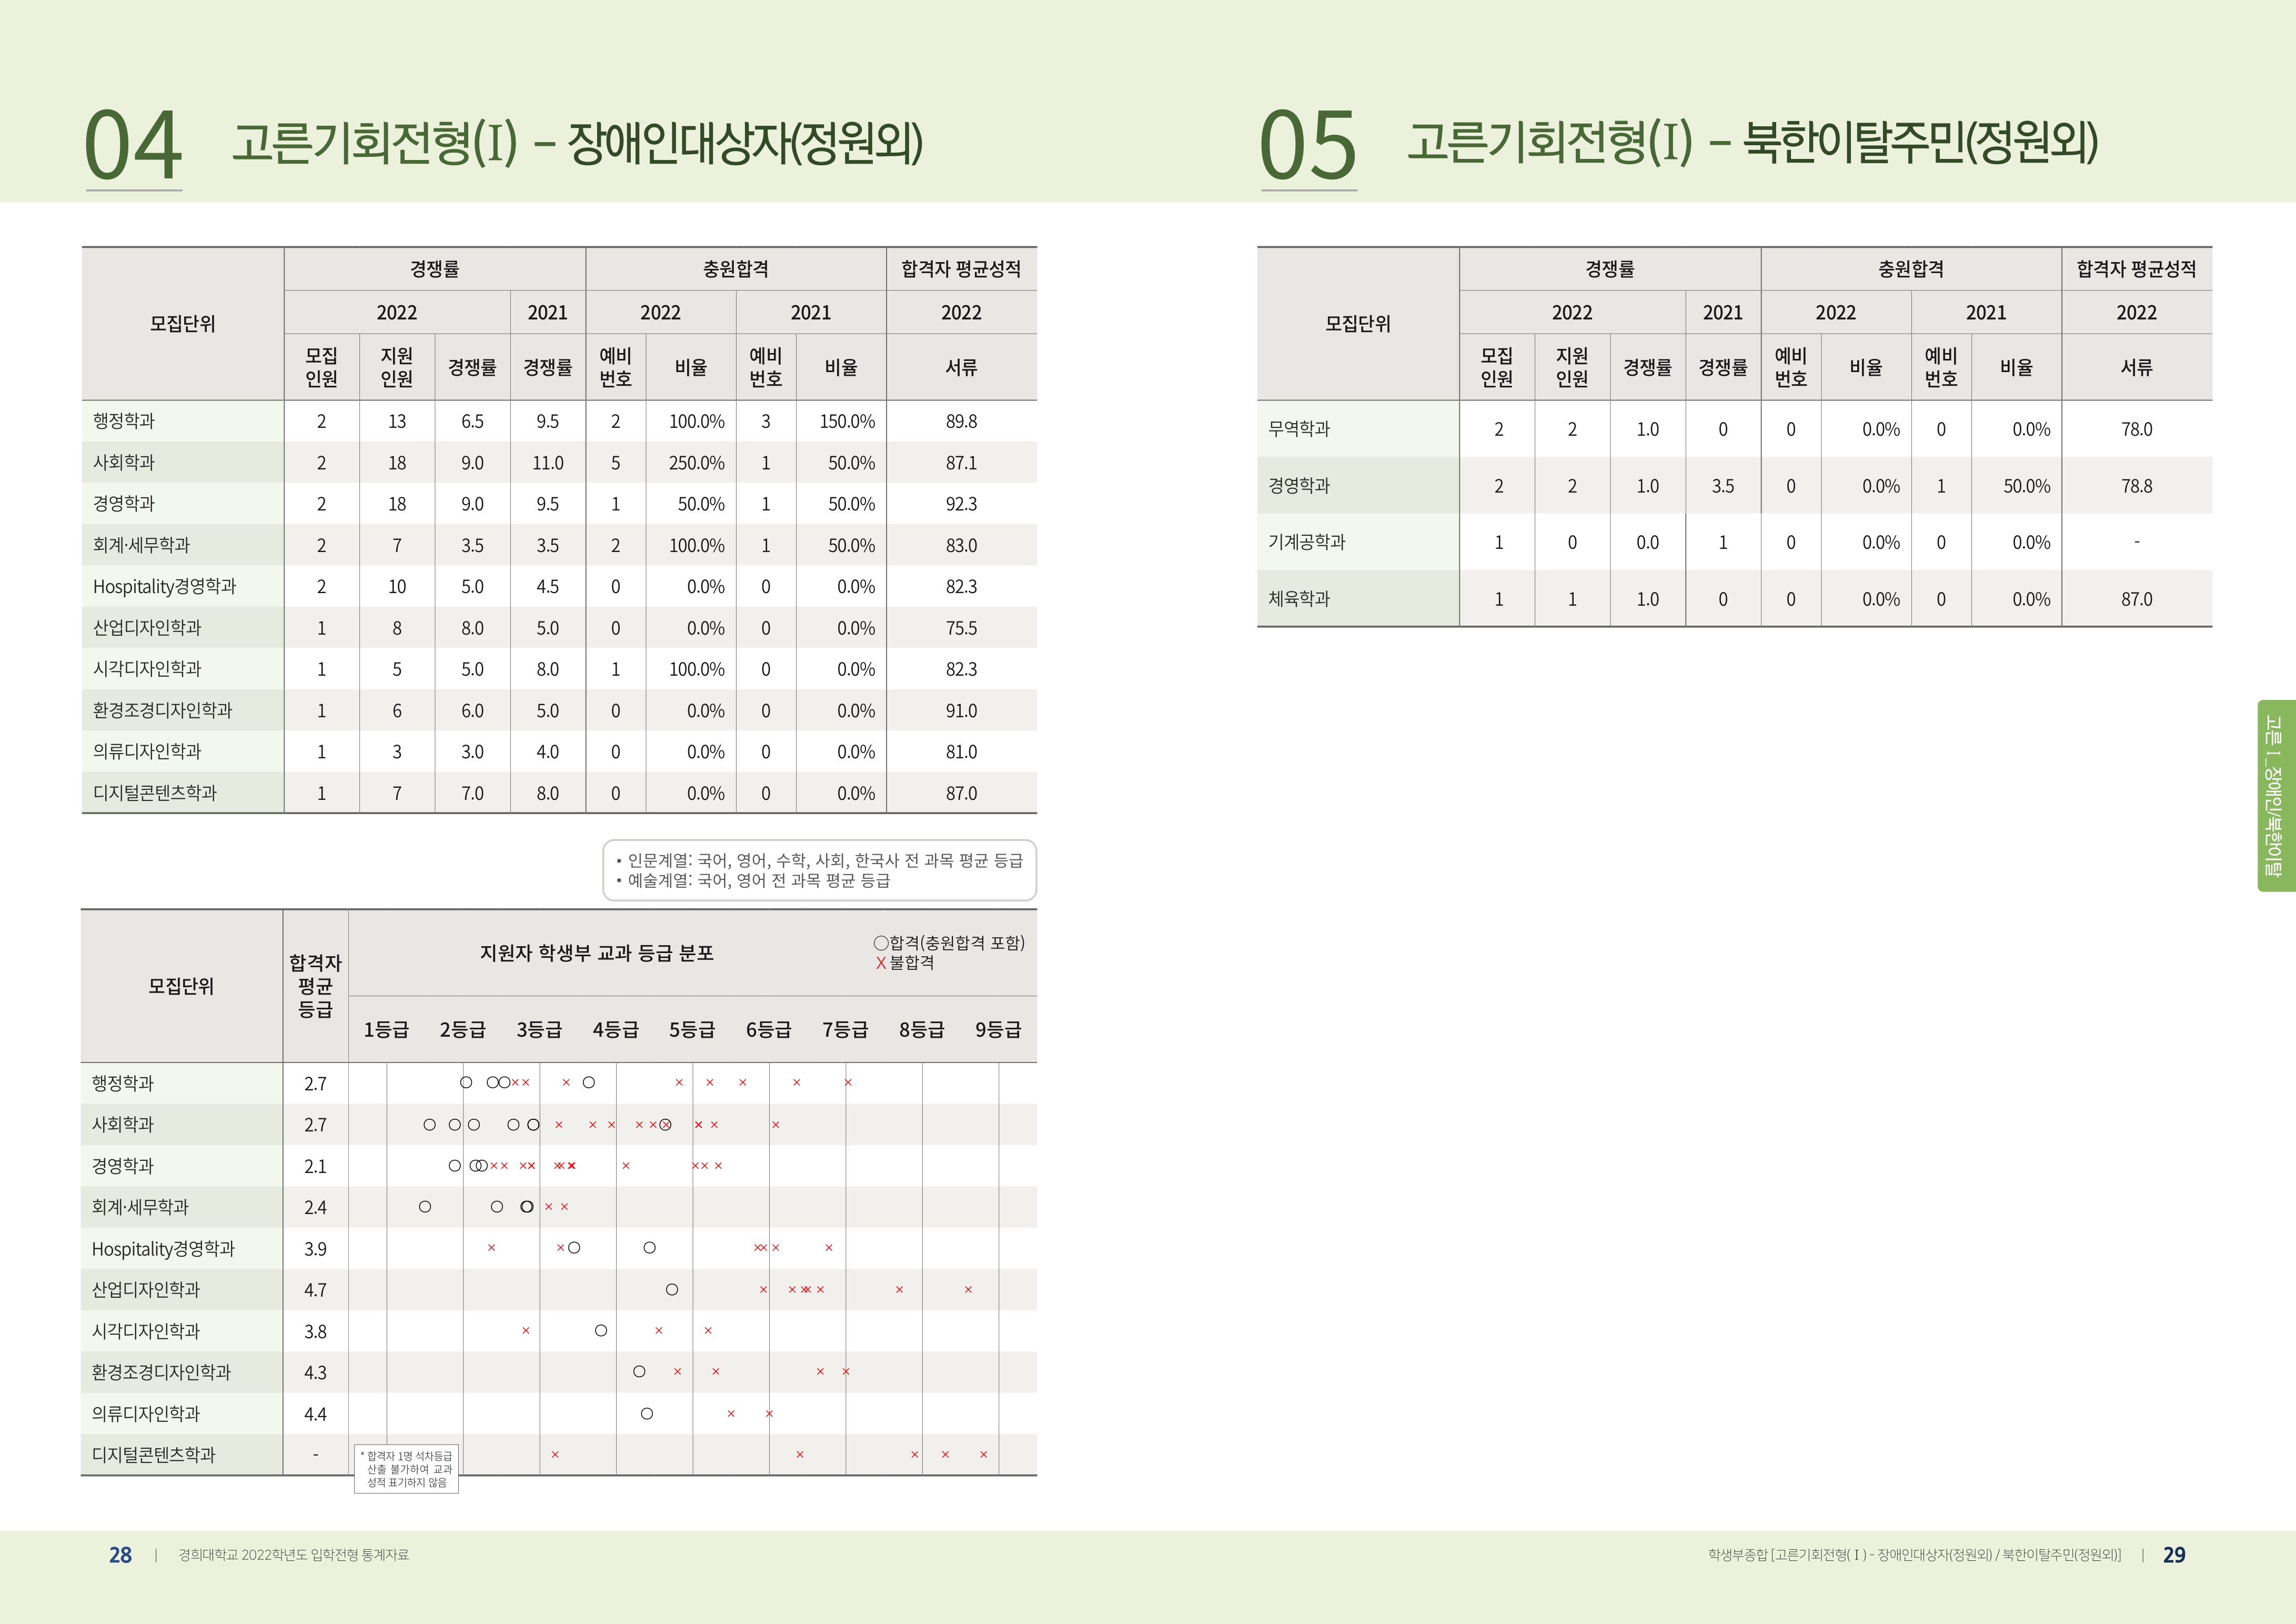Click section number 04 heading
Image resolution: width=2296 pixels, height=1624 pixels.
point(133,146)
